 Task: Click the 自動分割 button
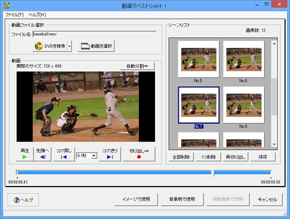point(137,66)
